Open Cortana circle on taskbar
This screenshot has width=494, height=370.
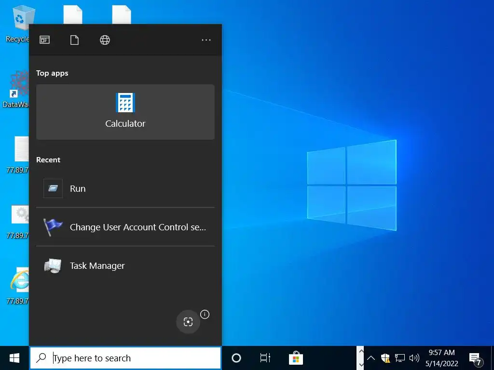[x=236, y=358]
